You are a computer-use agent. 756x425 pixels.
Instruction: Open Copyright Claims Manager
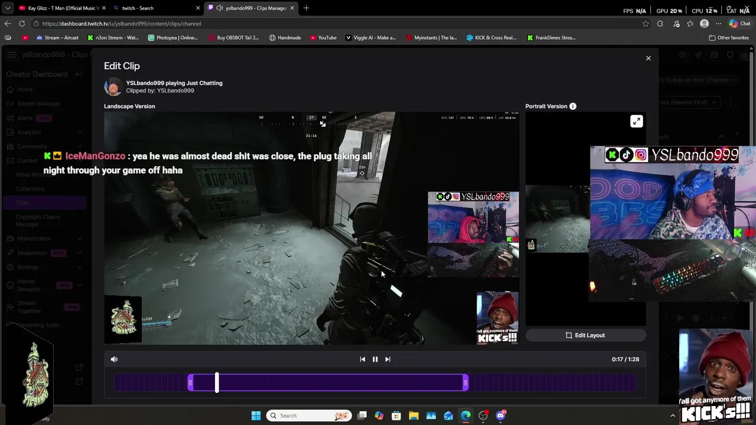pos(38,220)
